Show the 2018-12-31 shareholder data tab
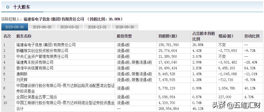This screenshot has width=264, height=112. click(x=97, y=27)
